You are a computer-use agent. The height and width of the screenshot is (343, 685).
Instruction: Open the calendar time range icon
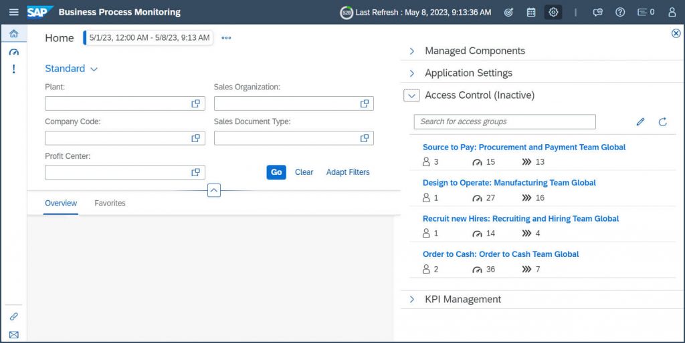tap(530, 12)
